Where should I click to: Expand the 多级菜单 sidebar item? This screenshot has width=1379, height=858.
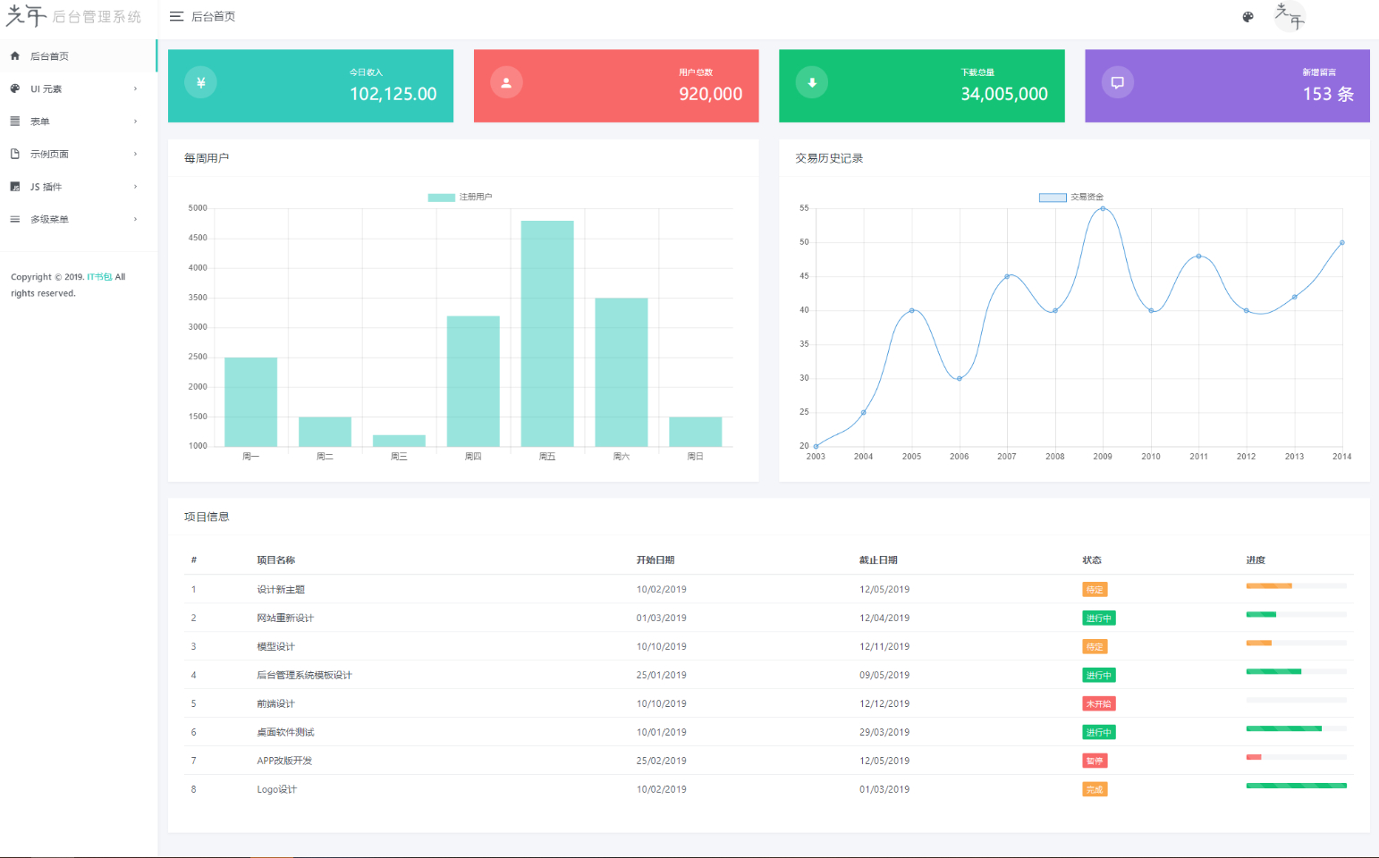coord(78,219)
